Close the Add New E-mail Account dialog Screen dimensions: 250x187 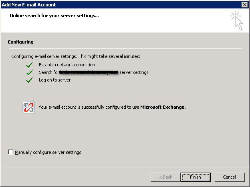point(244,5)
